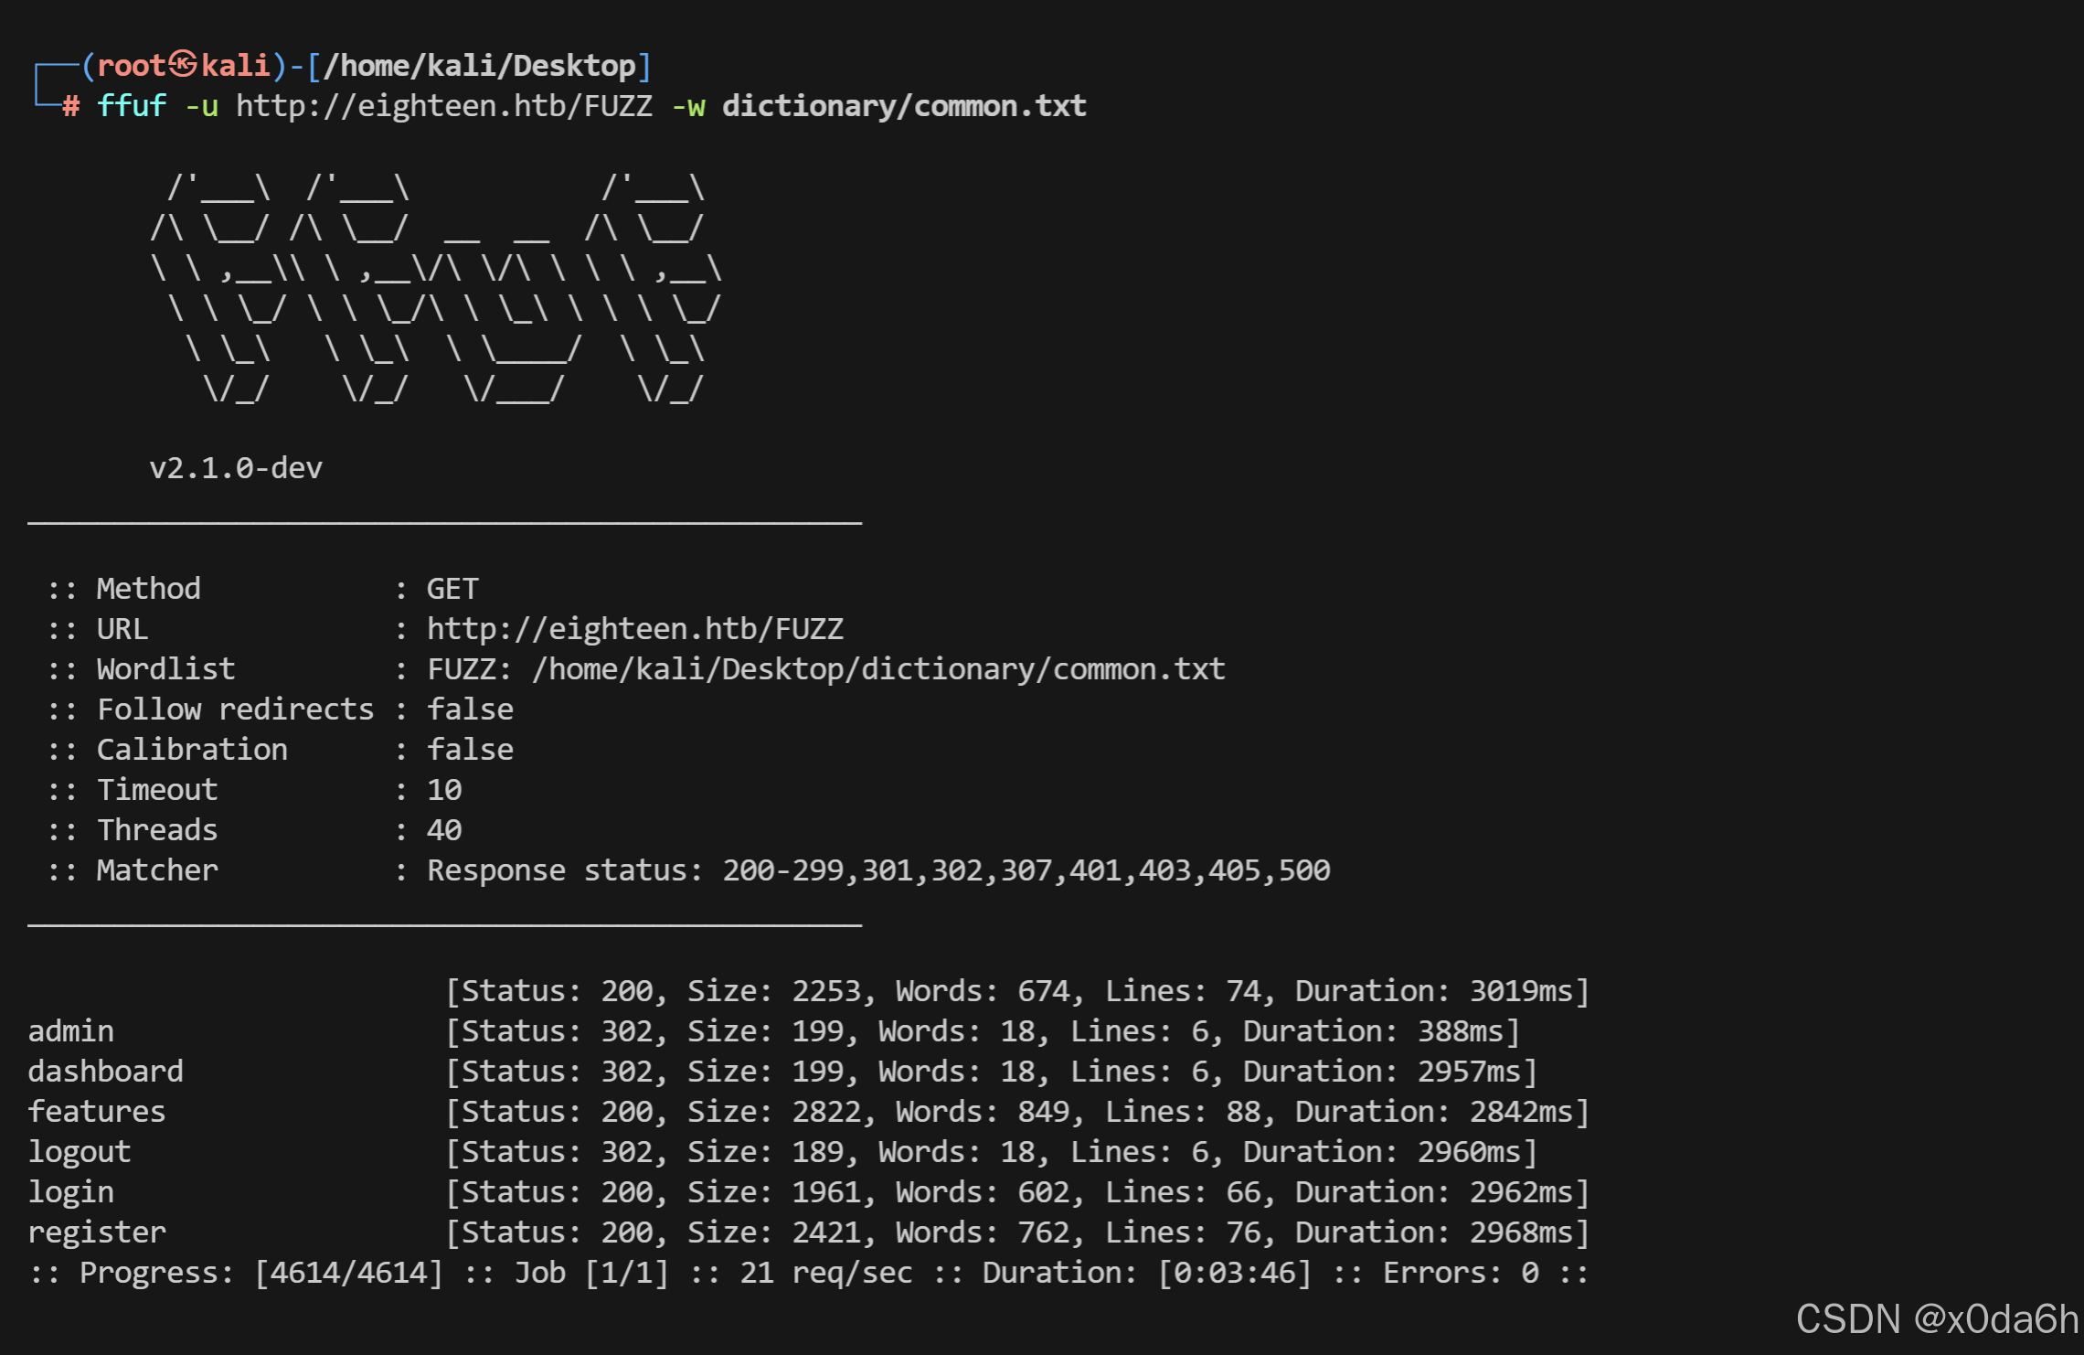The height and width of the screenshot is (1355, 2084).
Task: Select the 'admin' result entry
Action: tap(71, 1031)
